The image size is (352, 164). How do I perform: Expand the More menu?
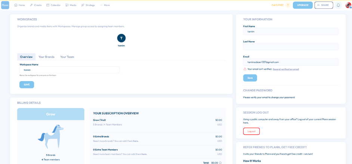(x=105, y=5)
